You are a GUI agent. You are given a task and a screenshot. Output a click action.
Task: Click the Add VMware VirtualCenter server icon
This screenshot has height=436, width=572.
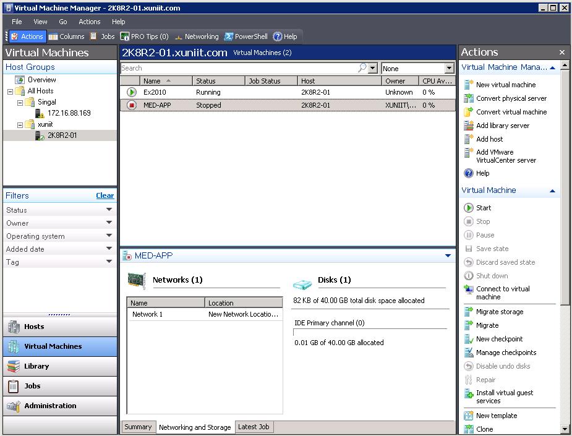[x=468, y=153]
